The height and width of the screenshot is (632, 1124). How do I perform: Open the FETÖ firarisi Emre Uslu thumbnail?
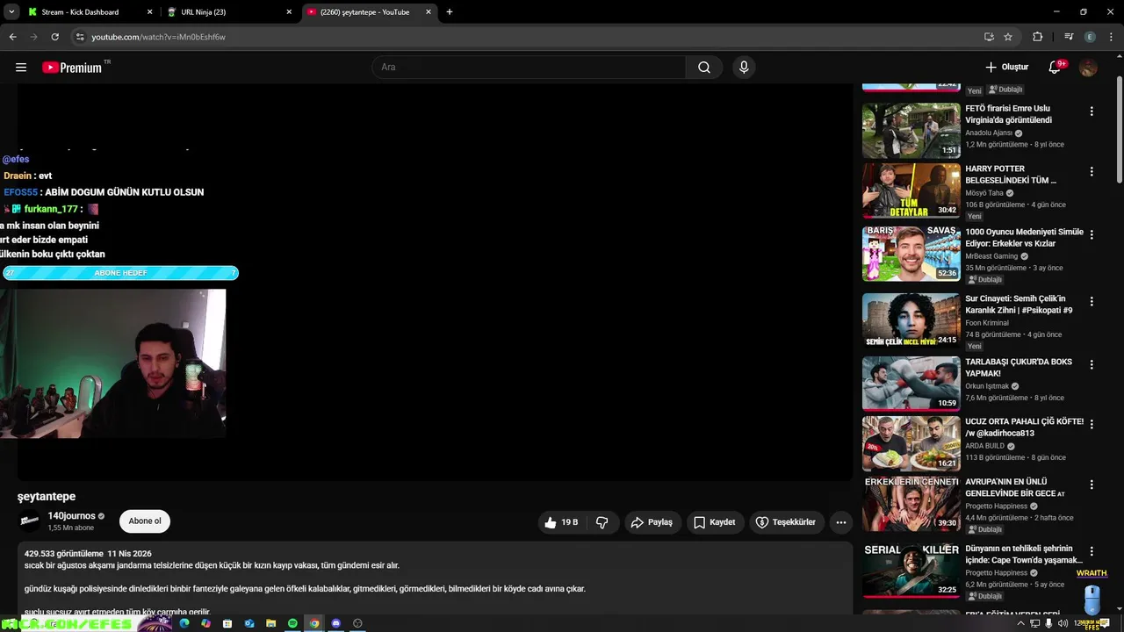pyautogui.click(x=911, y=131)
